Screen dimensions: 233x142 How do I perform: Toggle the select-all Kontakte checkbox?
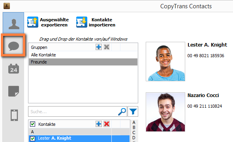[x=32, y=124]
